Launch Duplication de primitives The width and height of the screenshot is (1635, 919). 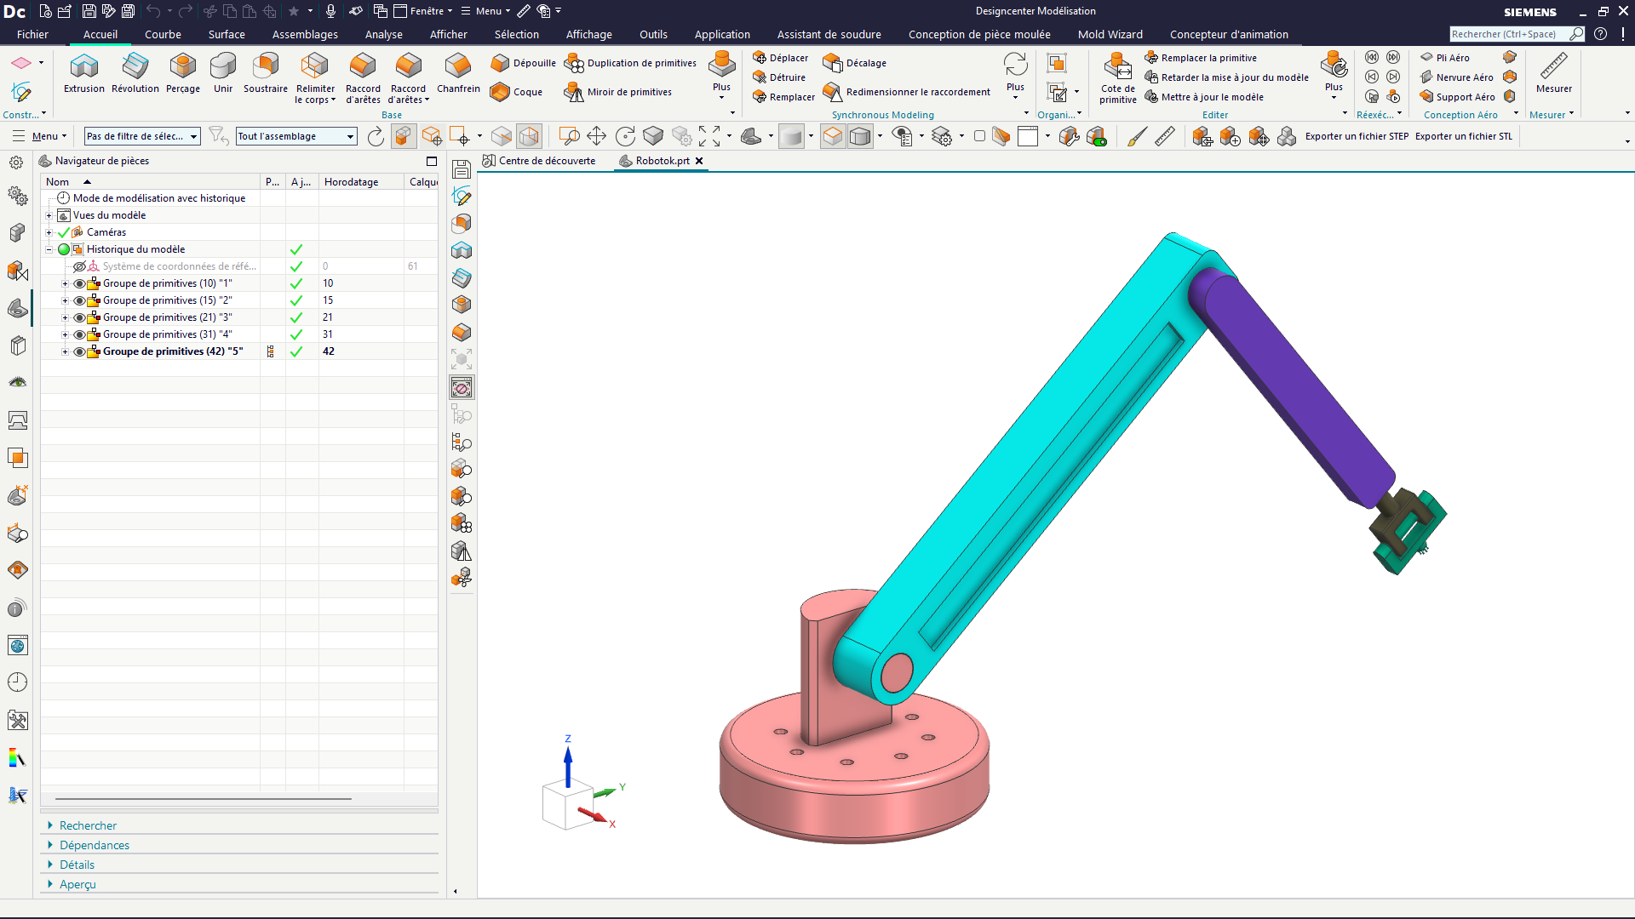631,63
